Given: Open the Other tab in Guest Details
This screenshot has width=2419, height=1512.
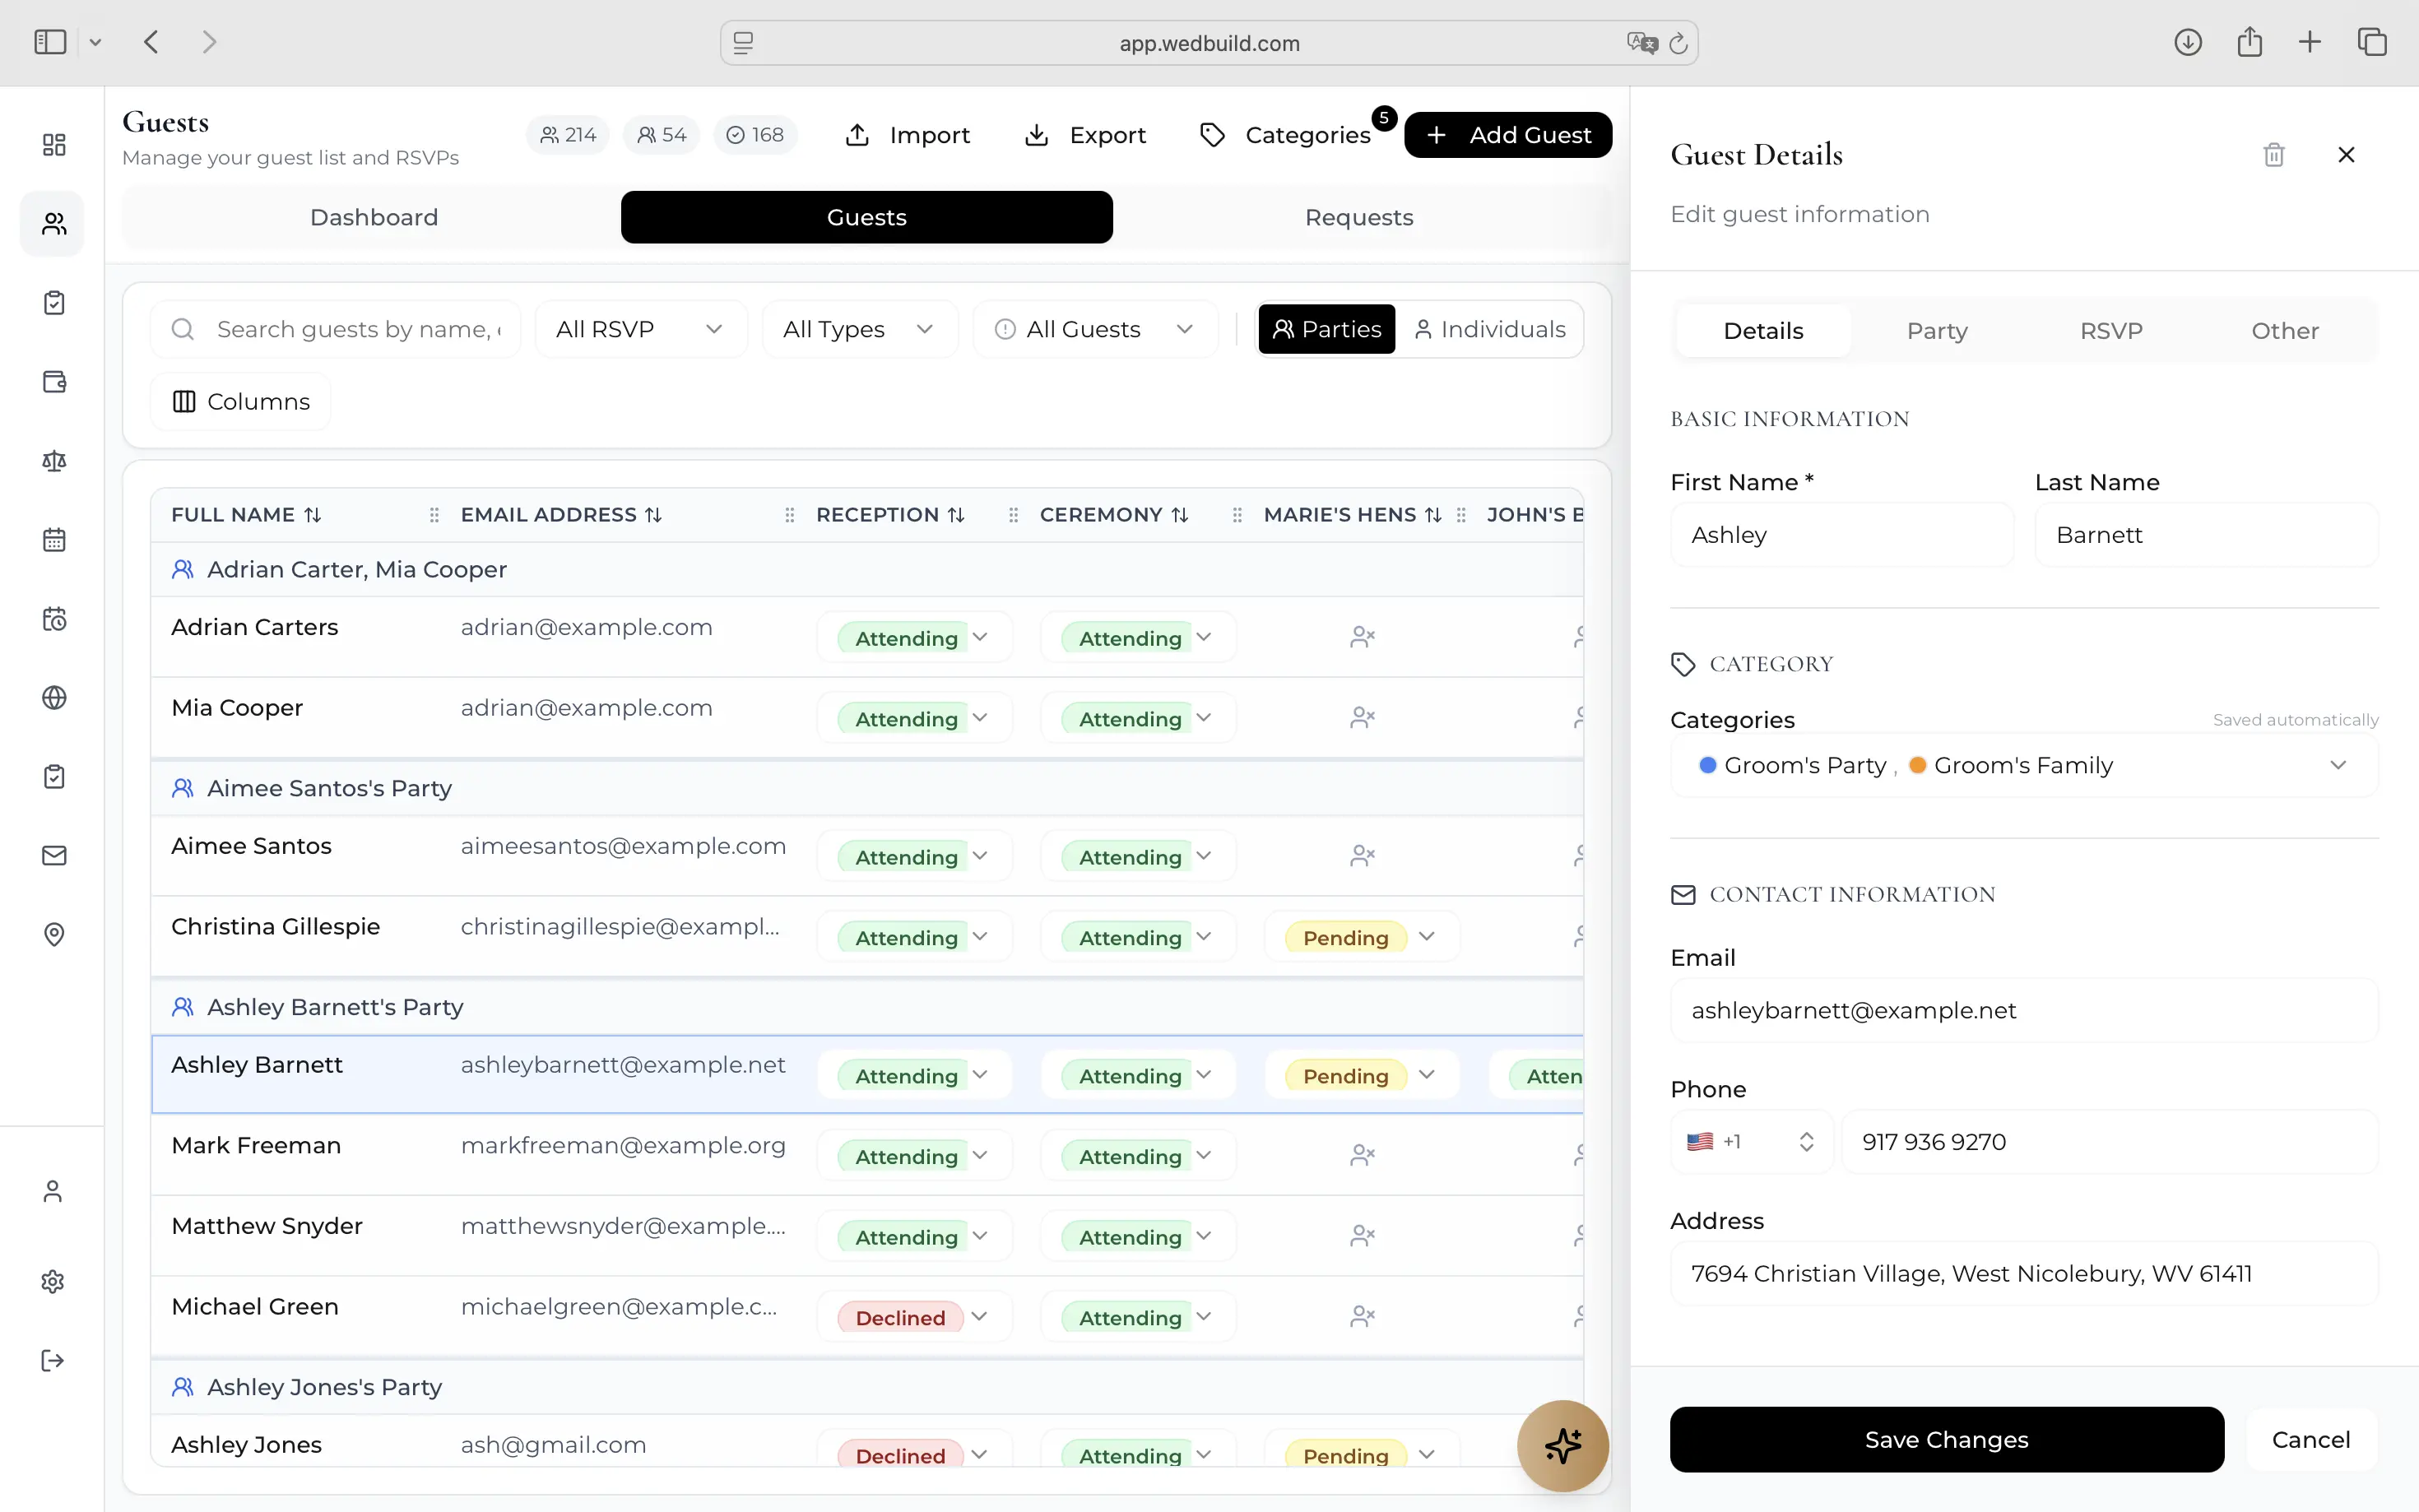Looking at the screenshot, I should pos(2285,331).
